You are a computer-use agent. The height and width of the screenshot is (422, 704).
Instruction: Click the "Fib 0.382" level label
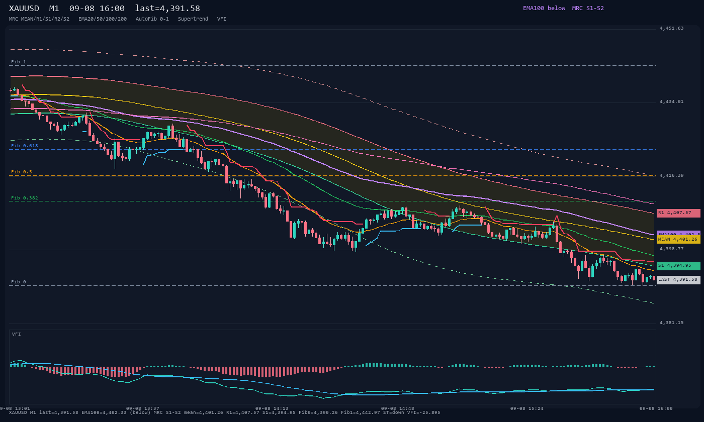click(25, 198)
